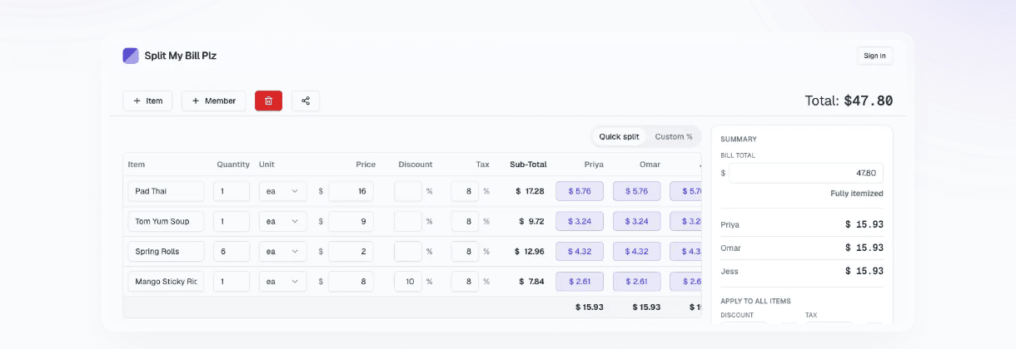The height and width of the screenshot is (349, 1016).
Task: Toggle Priya's share of Spring Rolls
Action: tap(580, 251)
